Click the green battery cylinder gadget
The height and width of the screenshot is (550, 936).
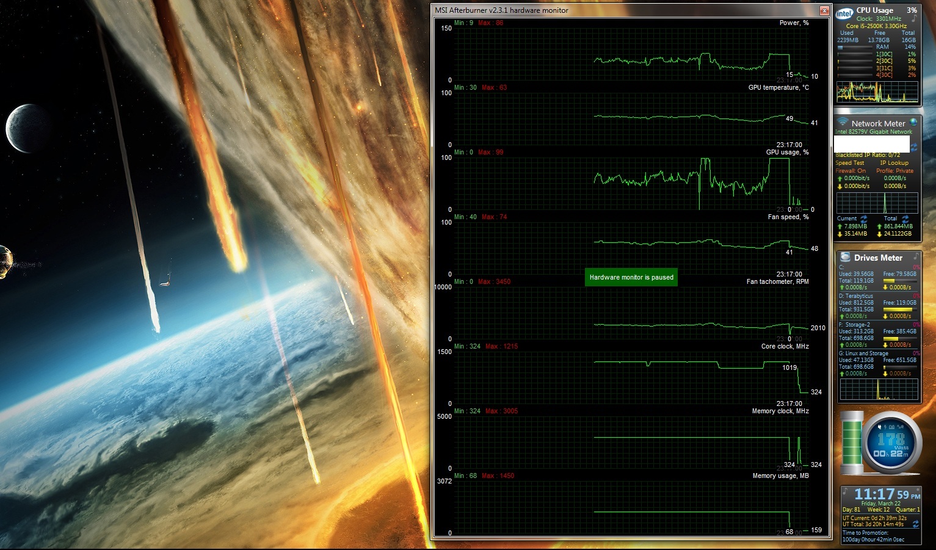[851, 443]
